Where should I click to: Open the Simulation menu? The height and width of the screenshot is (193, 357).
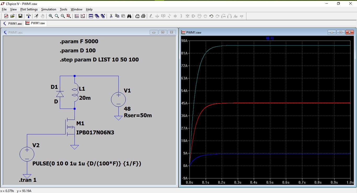point(49,9)
